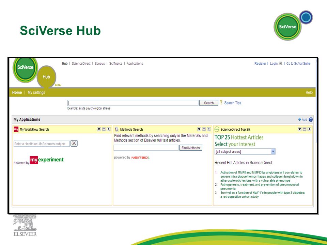Click the Hub BETA logo bubble
The height and width of the screenshot is (245, 327).
click(47, 77)
